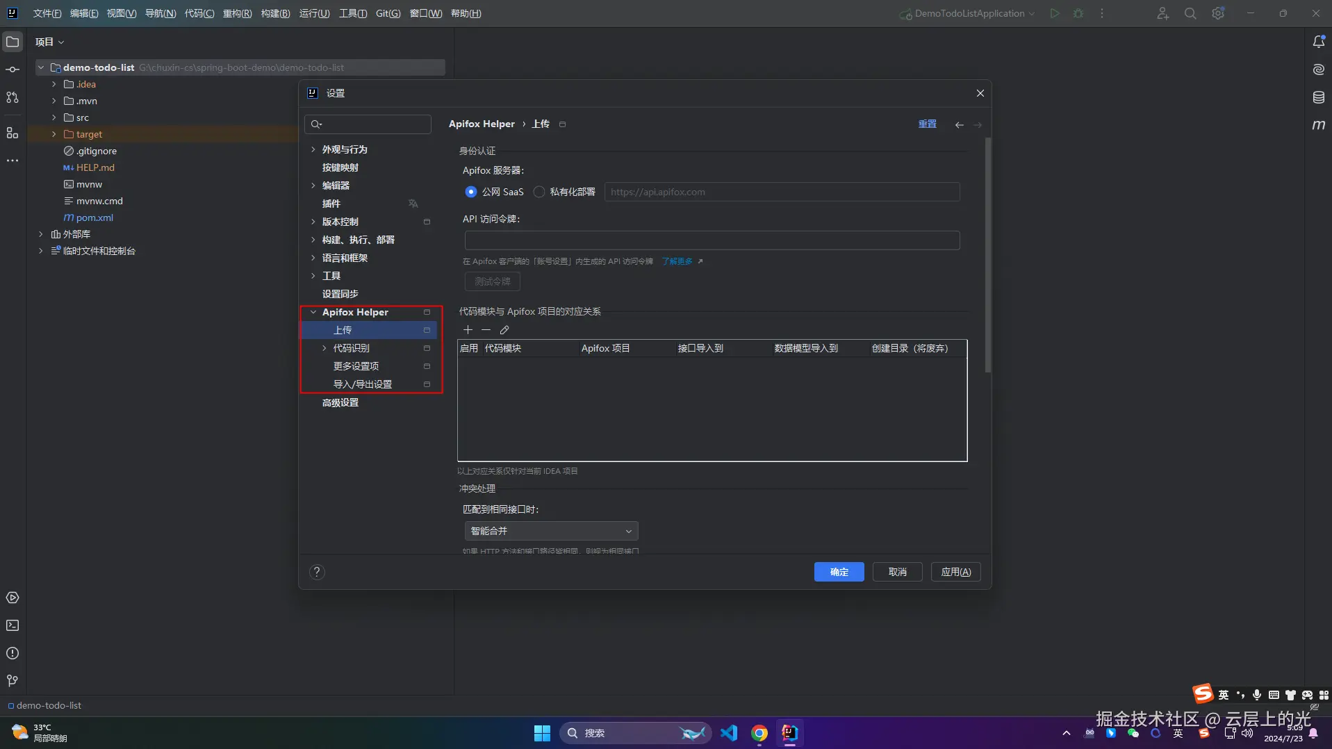Debug DemoTodoListApplication with the bug icon
The width and height of the screenshot is (1332, 749).
pyautogui.click(x=1078, y=13)
